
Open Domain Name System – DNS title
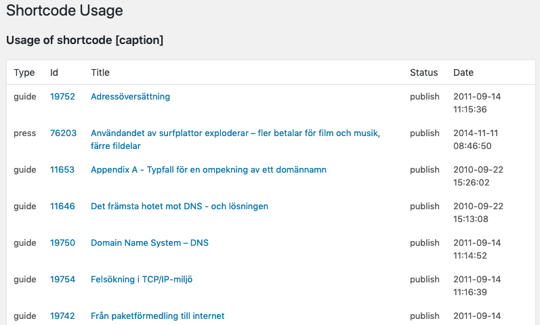pos(150,242)
